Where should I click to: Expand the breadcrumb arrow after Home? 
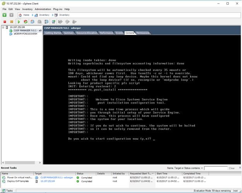(32, 15)
